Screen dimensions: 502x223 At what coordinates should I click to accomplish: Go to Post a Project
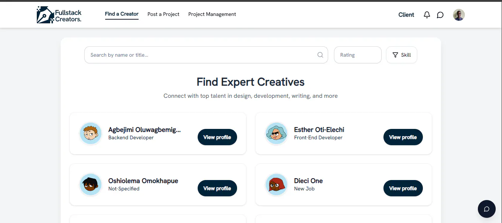(163, 14)
